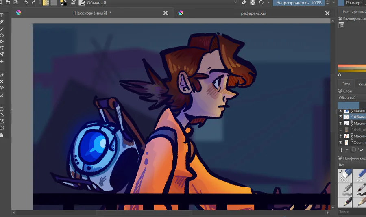Toggle visibility of Макетн layer with red thumbnail
The height and width of the screenshot is (217, 366).
click(340, 136)
